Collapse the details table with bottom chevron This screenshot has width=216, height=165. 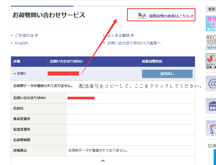tap(103, 161)
